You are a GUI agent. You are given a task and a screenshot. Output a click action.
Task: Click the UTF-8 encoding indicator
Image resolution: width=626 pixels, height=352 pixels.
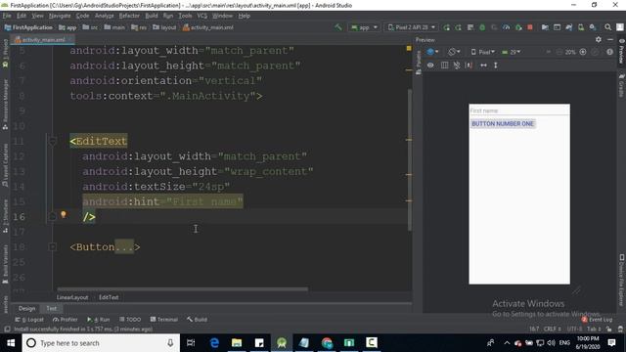pyautogui.click(x=574, y=329)
